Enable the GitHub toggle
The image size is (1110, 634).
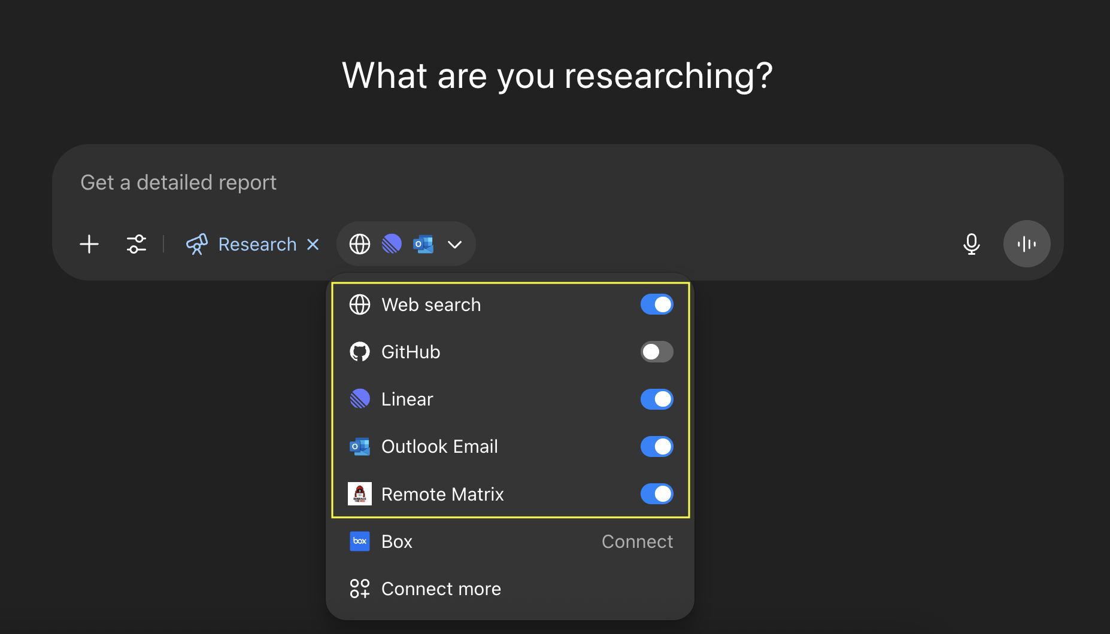pos(657,352)
